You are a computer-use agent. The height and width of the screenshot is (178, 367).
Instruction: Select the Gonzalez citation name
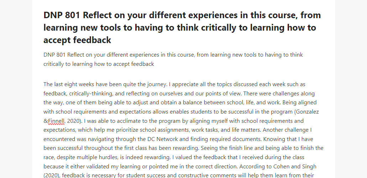(x=307, y=112)
